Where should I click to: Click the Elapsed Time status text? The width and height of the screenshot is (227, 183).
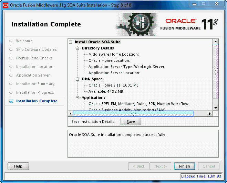[201, 176]
